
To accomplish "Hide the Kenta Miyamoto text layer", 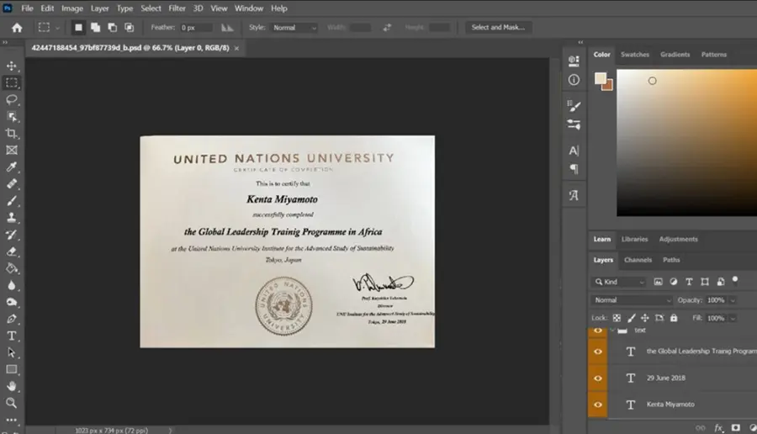I will point(598,405).
